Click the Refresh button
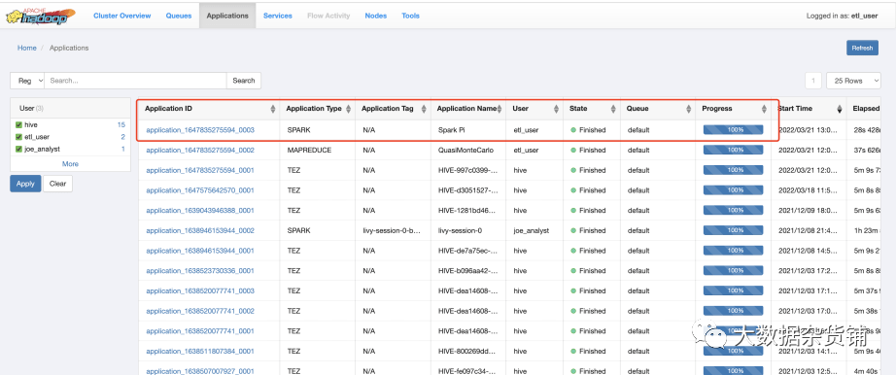This screenshot has width=896, height=375. click(862, 48)
